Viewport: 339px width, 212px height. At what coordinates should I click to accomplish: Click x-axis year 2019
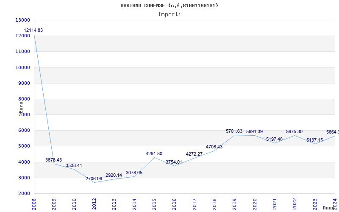tap(235, 204)
